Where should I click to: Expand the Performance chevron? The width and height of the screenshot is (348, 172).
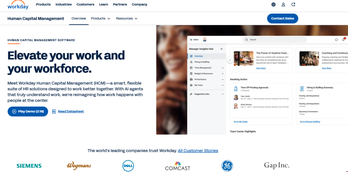tap(223, 79)
